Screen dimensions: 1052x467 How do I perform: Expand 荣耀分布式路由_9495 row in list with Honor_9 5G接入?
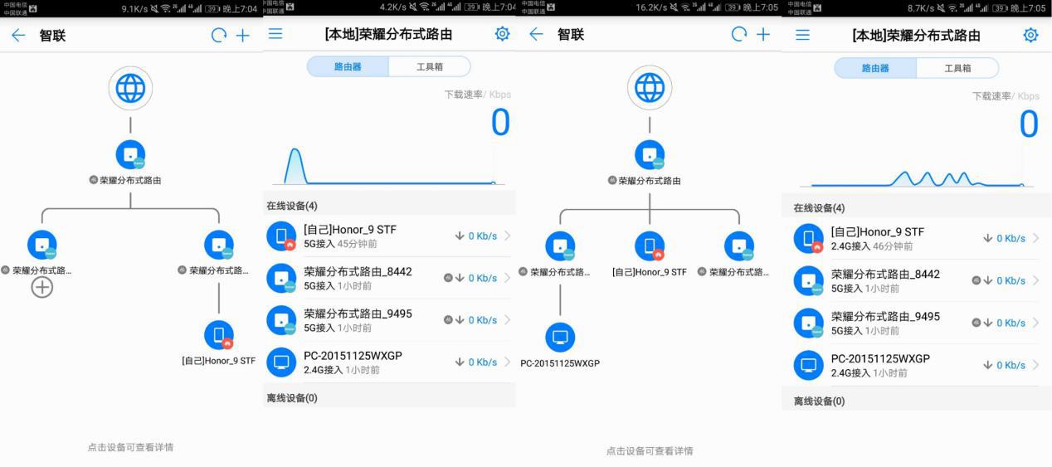pyautogui.click(x=389, y=320)
